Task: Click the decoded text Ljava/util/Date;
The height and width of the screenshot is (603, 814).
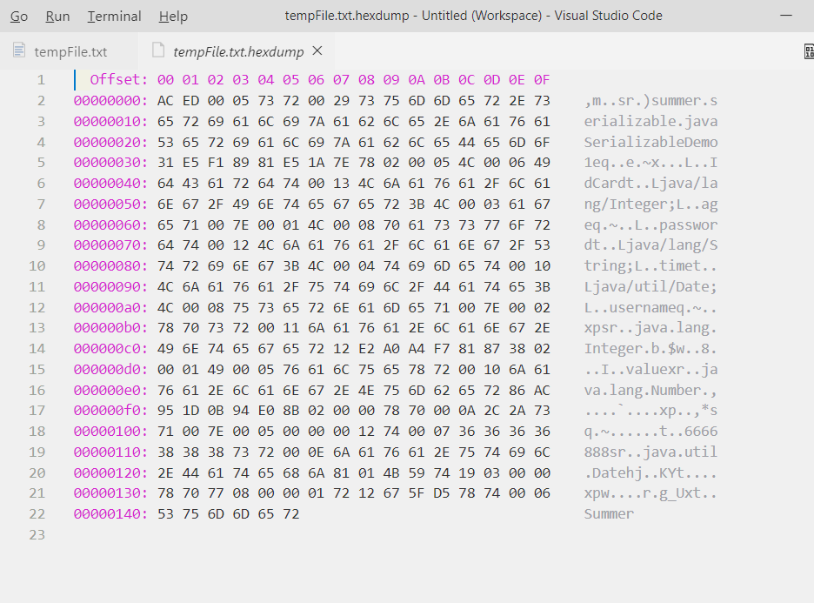Action: 651,286
